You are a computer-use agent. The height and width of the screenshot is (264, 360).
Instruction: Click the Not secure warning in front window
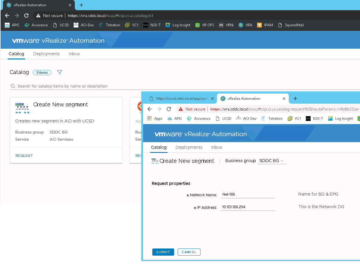point(192,109)
